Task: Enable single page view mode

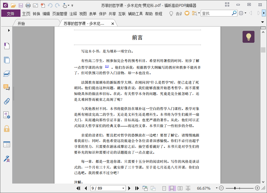Action: pyautogui.click(x=164, y=188)
